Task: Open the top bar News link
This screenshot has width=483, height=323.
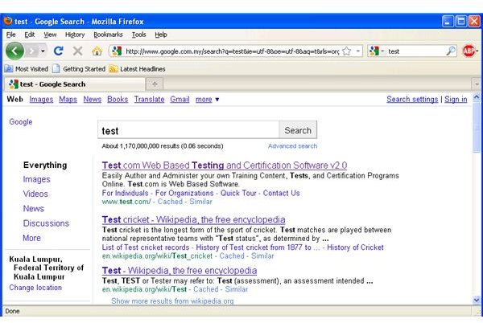Action: point(92,100)
